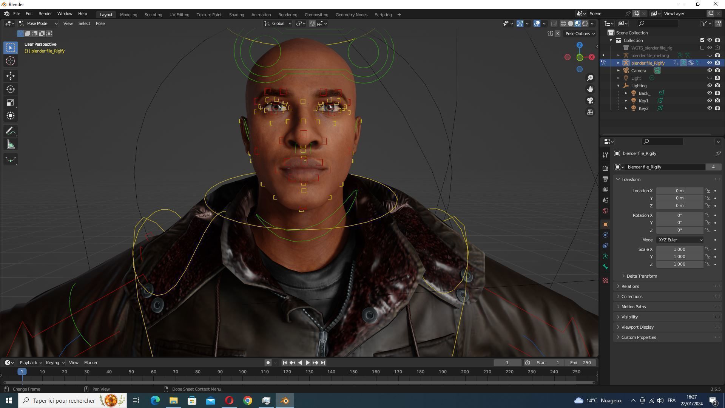Expand the Custom Properties panel

[x=638, y=337]
